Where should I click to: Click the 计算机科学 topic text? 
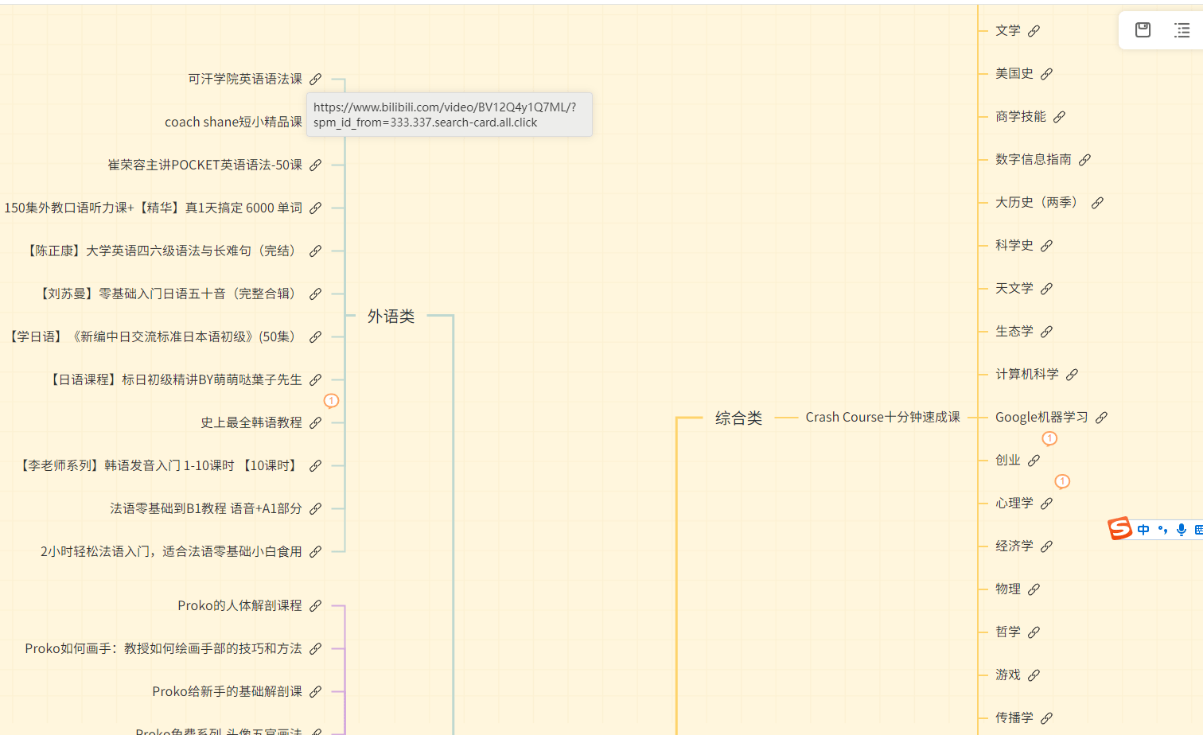click(1026, 375)
